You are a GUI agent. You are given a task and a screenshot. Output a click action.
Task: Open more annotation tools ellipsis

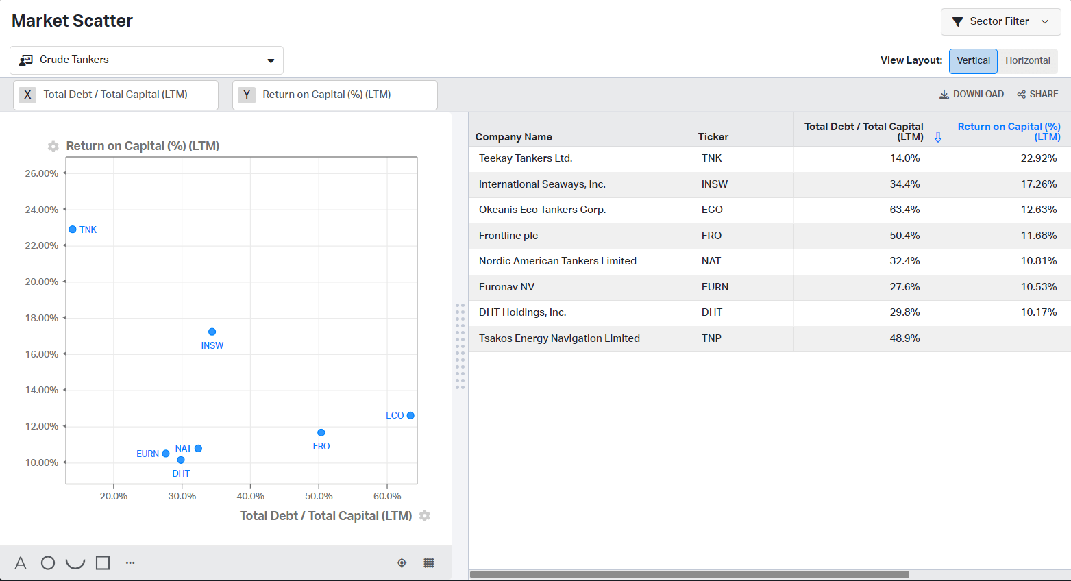tap(130, 563)
